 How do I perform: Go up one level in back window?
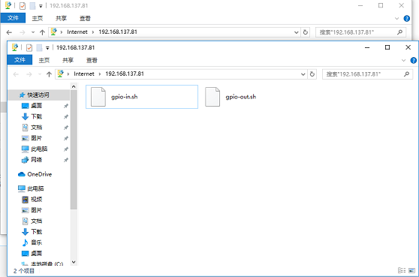coord(42,32)
